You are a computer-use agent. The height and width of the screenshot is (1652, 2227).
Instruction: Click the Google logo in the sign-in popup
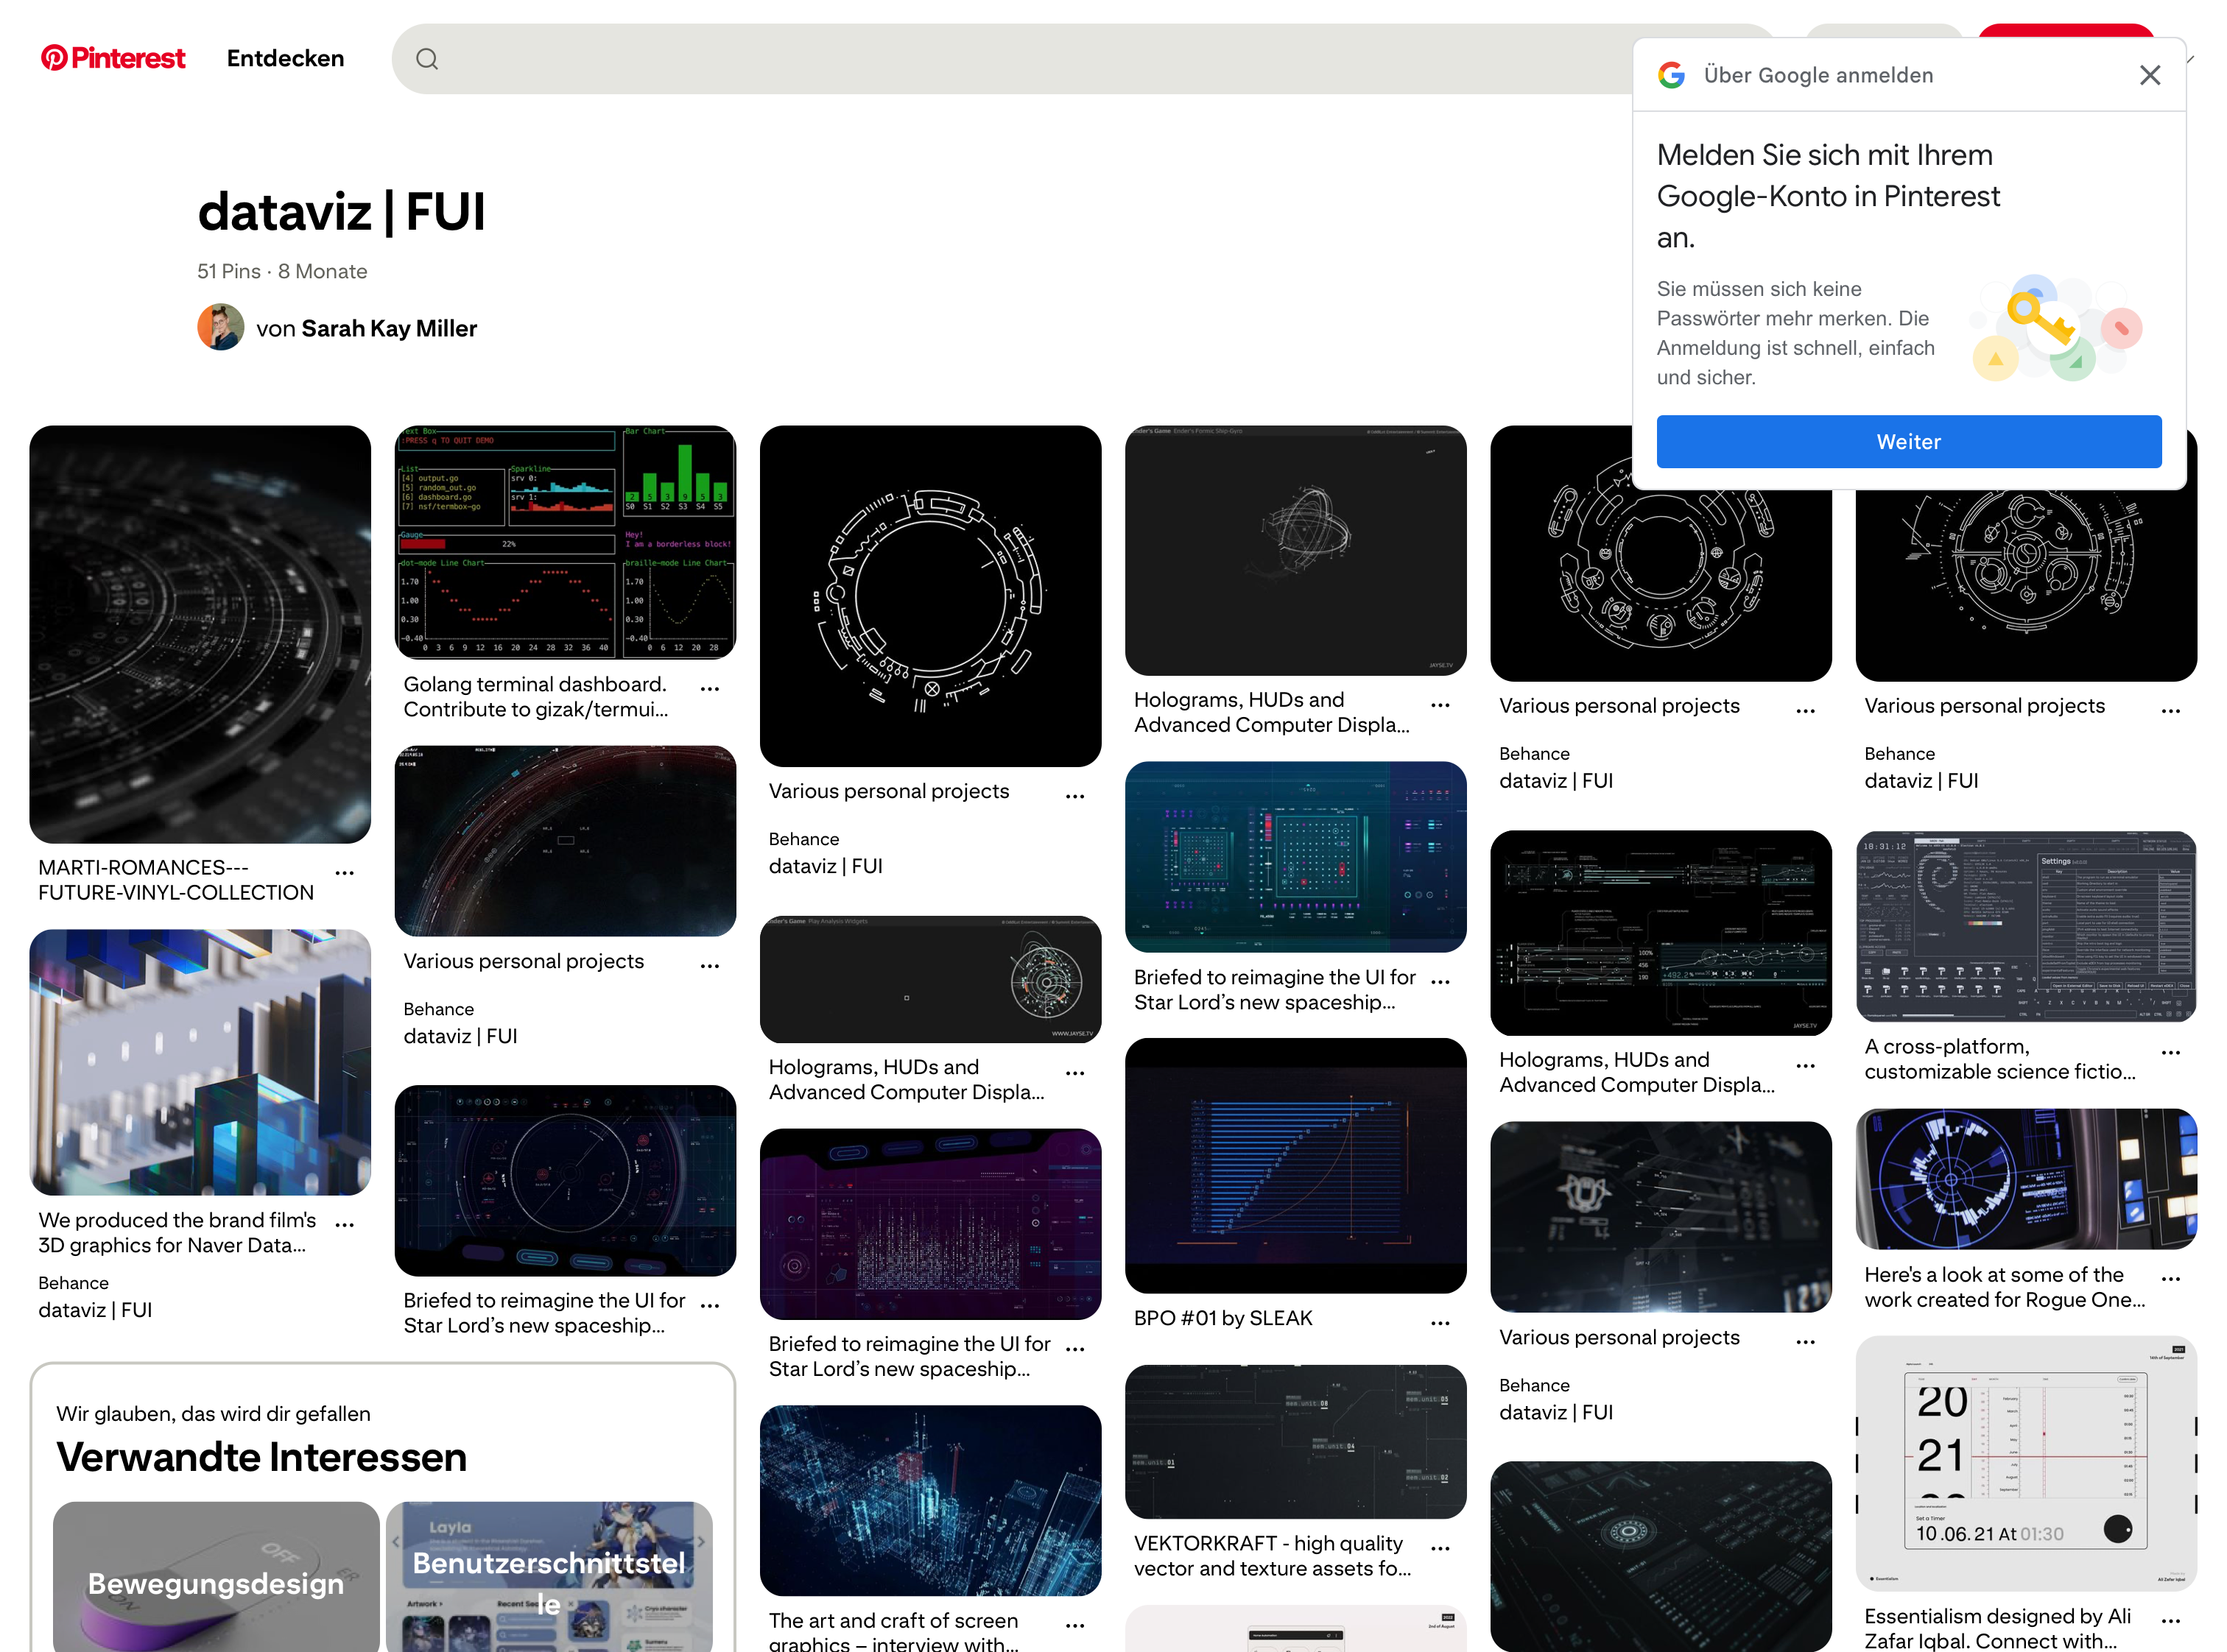click(x=1671, y=75)
